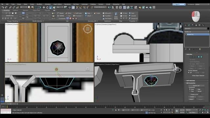The width and height of the screenshot is (210, 118).
Task: Select the Normal constraint radio button
Action: [197, 91]
